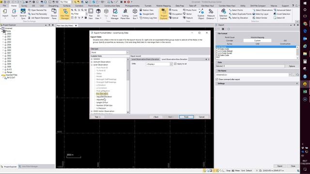The width and height of the screenshot is (310, 174).
Task: Open Excel from the taskbar
Action: (305, 91)
